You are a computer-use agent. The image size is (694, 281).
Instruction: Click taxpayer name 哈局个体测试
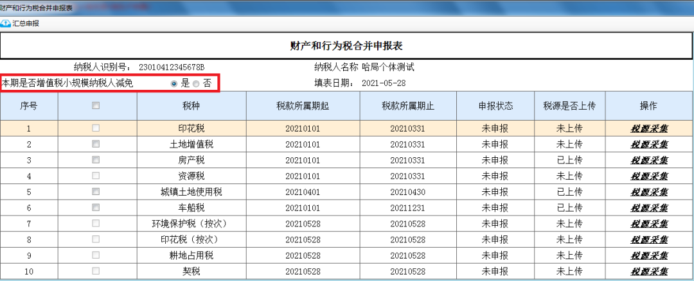point(387,67)
